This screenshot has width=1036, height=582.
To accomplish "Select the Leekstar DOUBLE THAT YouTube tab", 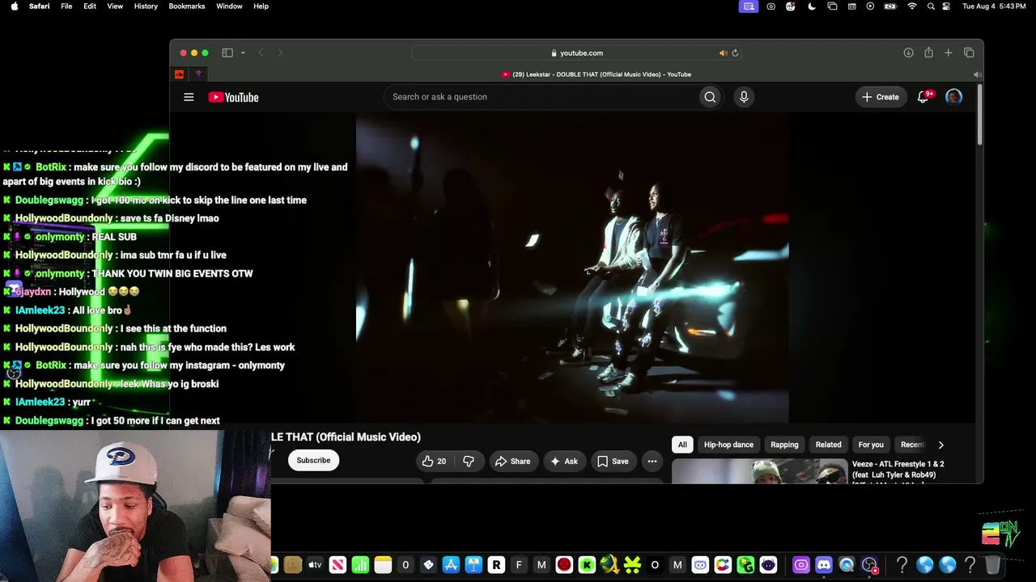I will click(596, 74).
